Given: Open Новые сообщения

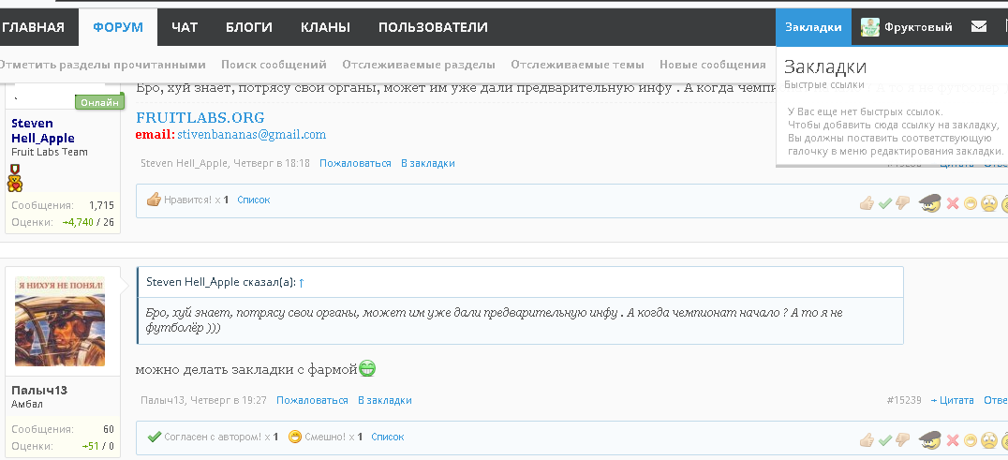Looking at the screenshot, I should (713, 65).
